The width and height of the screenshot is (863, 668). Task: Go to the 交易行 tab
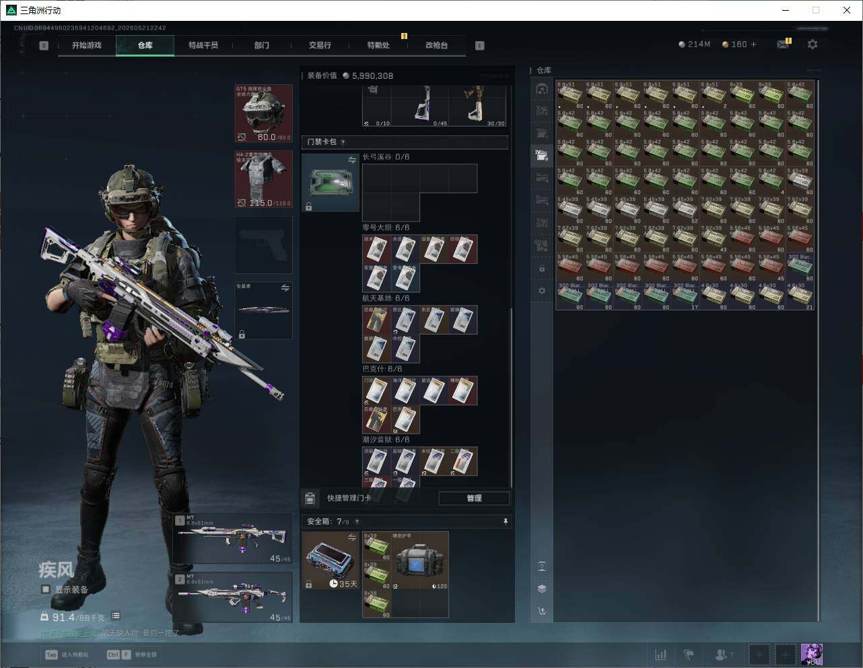(320, 45)
